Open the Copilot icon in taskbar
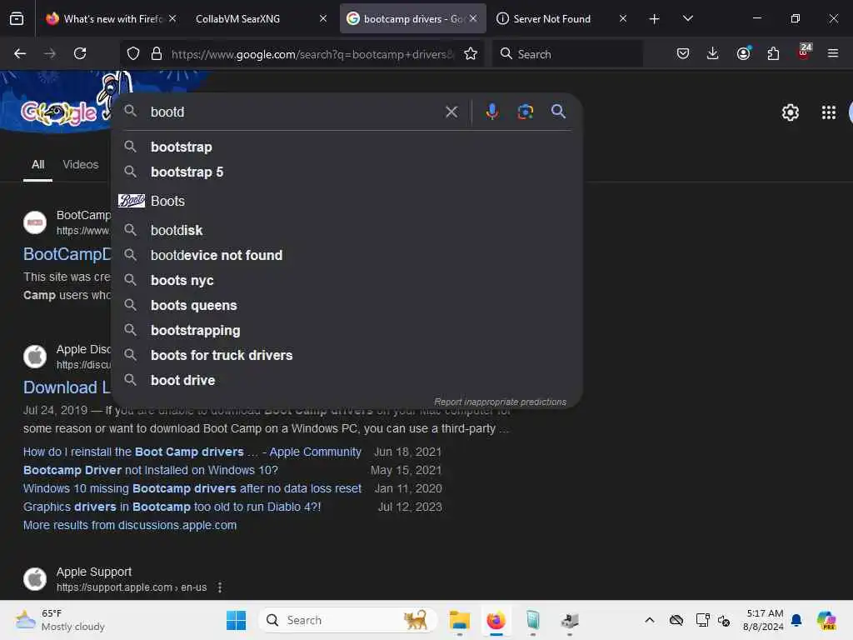853x640 pixels. tap(826, 620)
